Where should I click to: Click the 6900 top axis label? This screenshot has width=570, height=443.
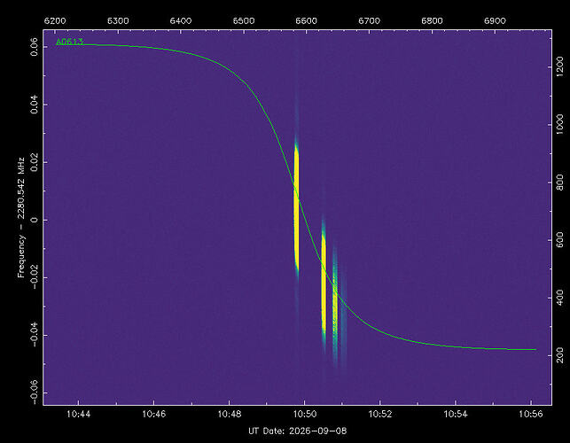point(495,20)
